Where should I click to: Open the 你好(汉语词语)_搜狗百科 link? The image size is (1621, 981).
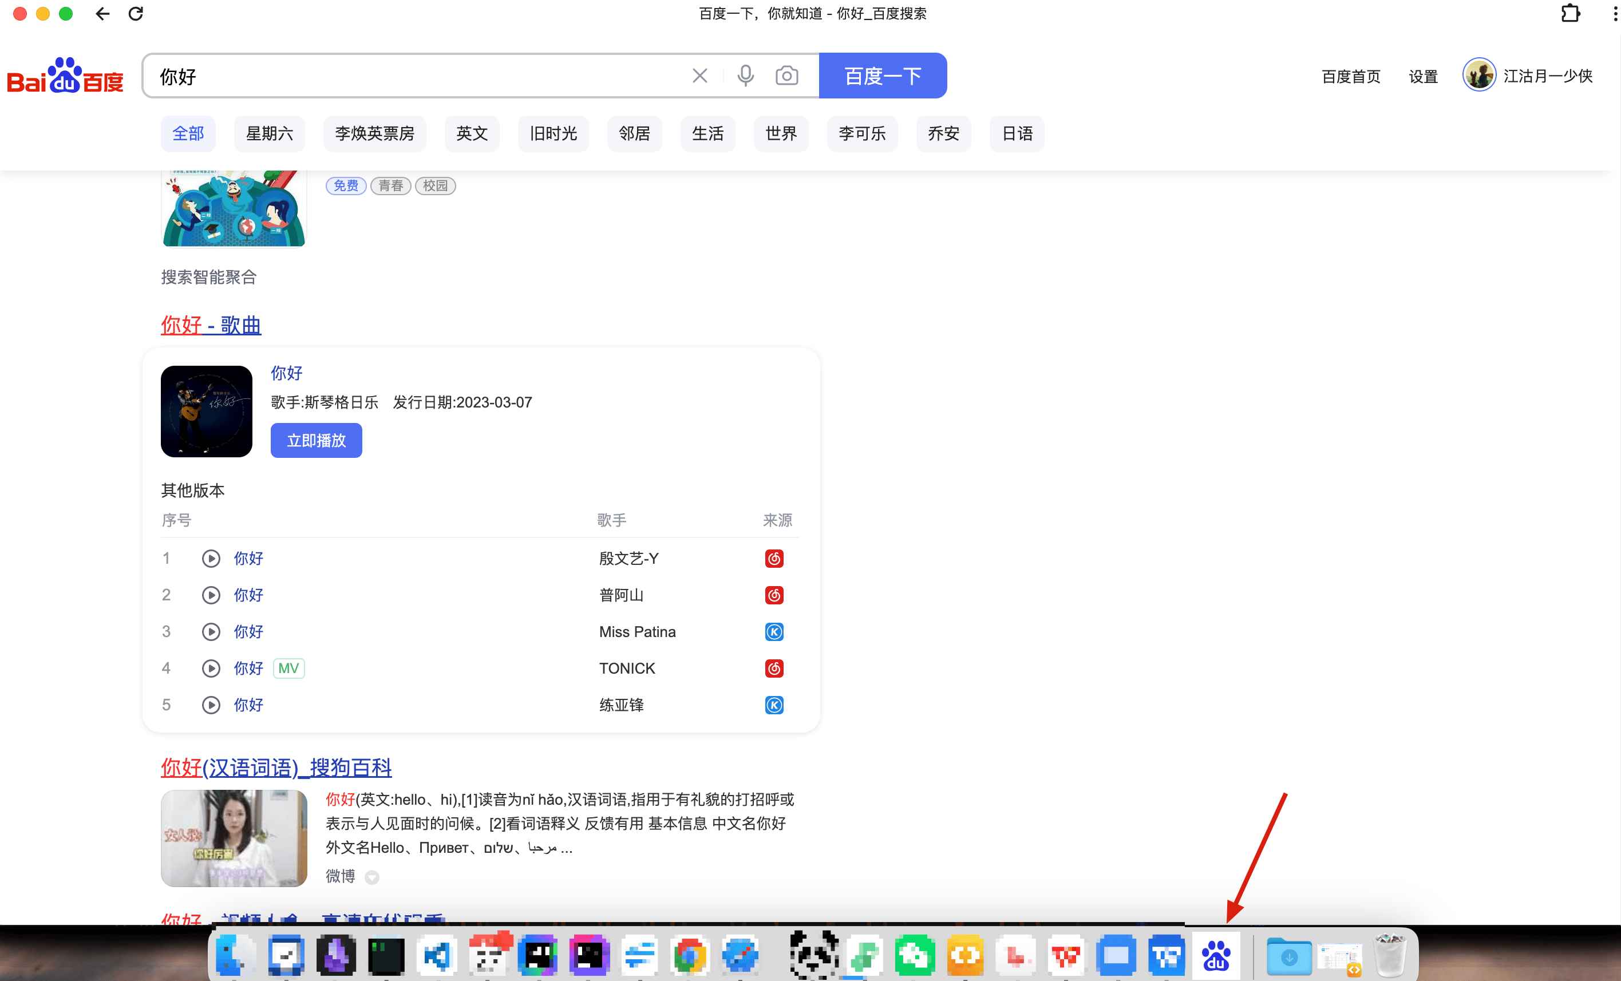click(276, 767)
